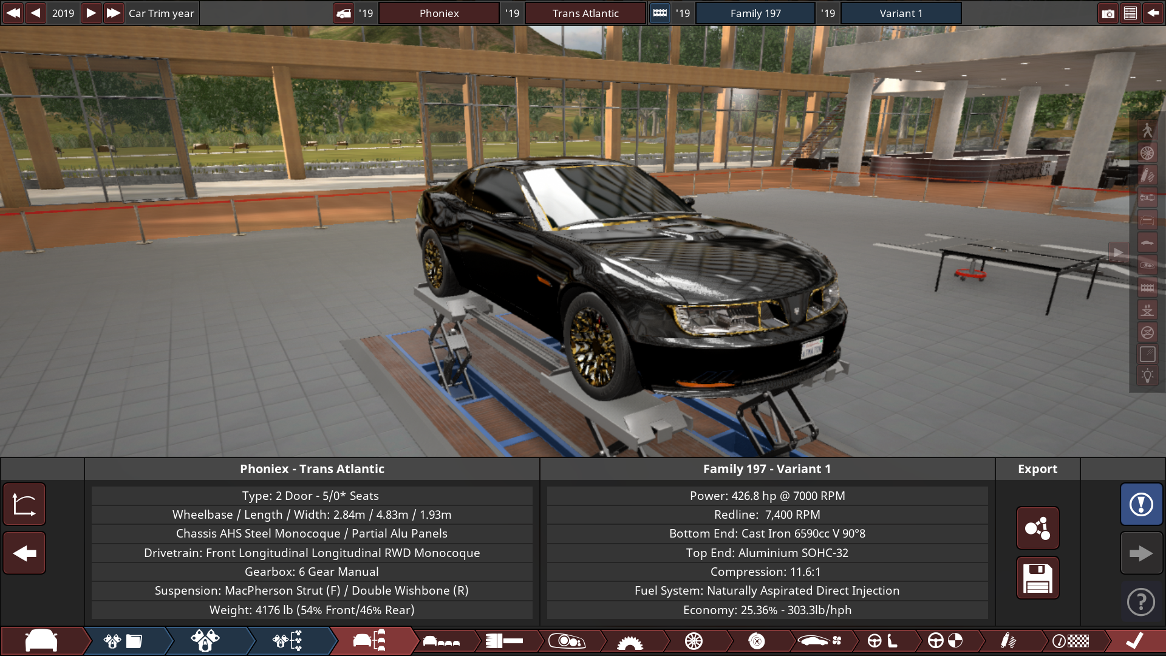Click the back arrow in top right corner

click(1153, 13)
